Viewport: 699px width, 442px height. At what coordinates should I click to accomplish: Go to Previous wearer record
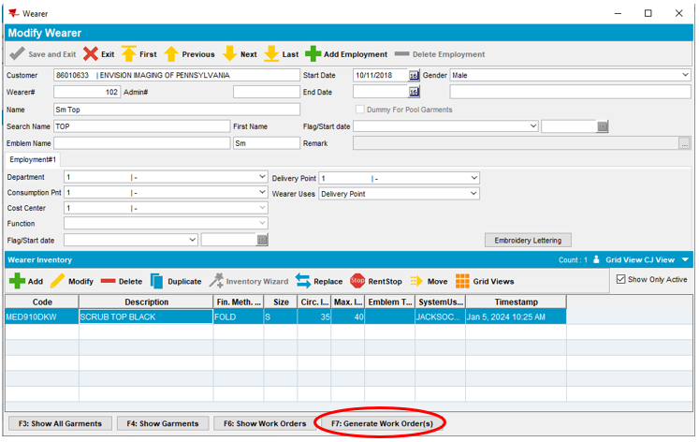(171, 54)
